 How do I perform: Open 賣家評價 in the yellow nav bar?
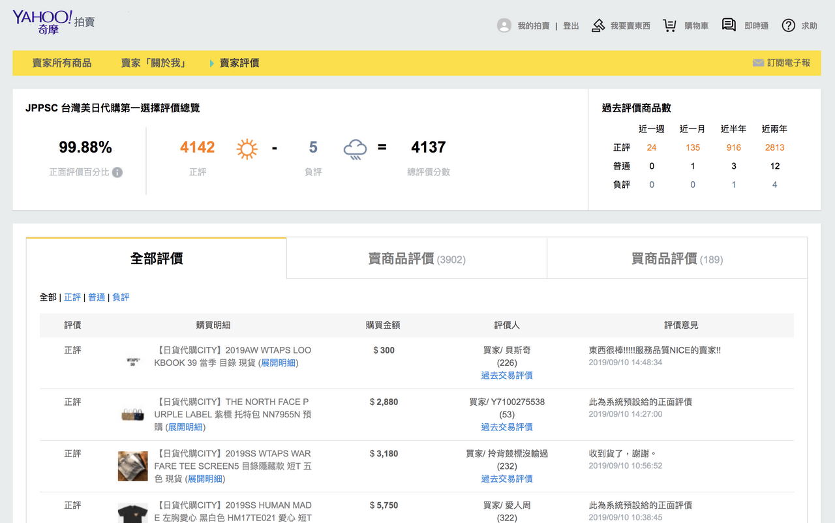239,63
